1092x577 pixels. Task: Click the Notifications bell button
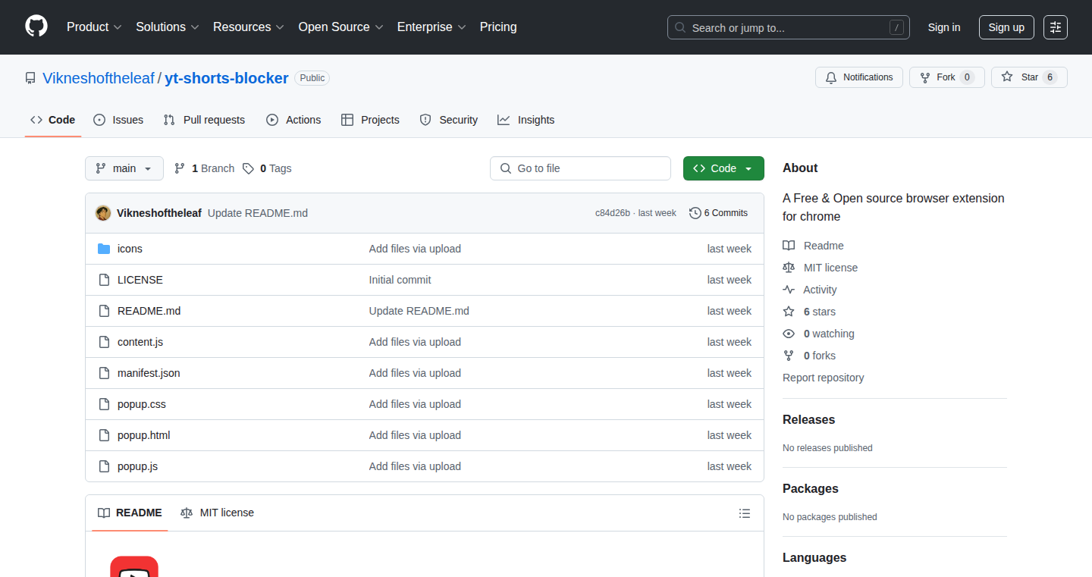(x=859, y=77)
